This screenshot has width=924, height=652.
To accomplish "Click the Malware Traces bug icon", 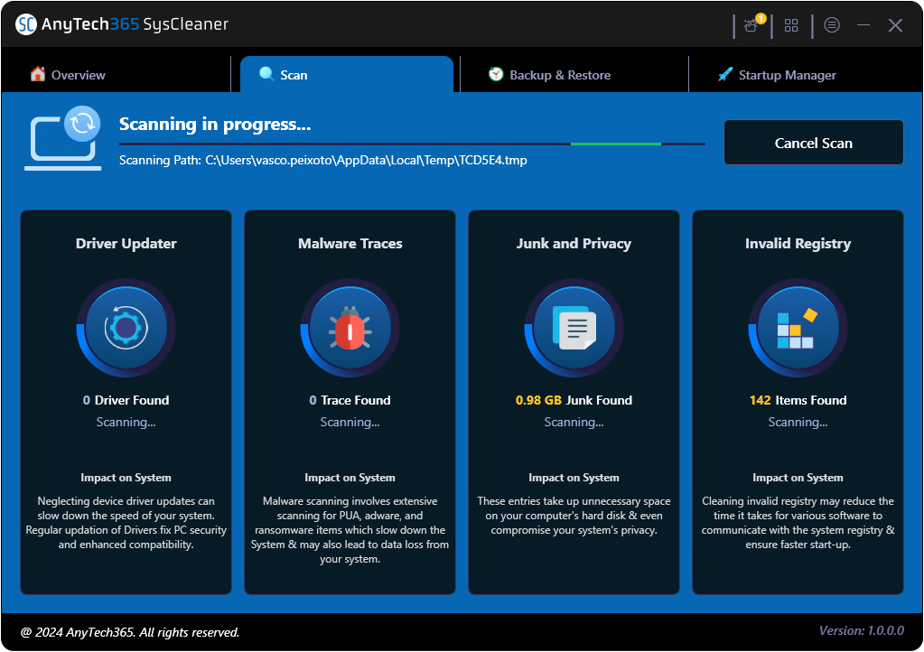I will (350, 328).
